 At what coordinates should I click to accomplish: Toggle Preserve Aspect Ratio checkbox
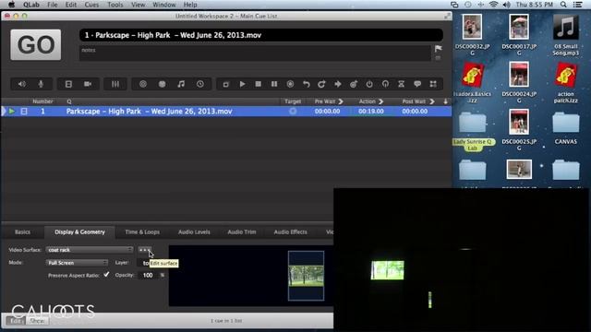pyautogui.click(x=106, y=275)
